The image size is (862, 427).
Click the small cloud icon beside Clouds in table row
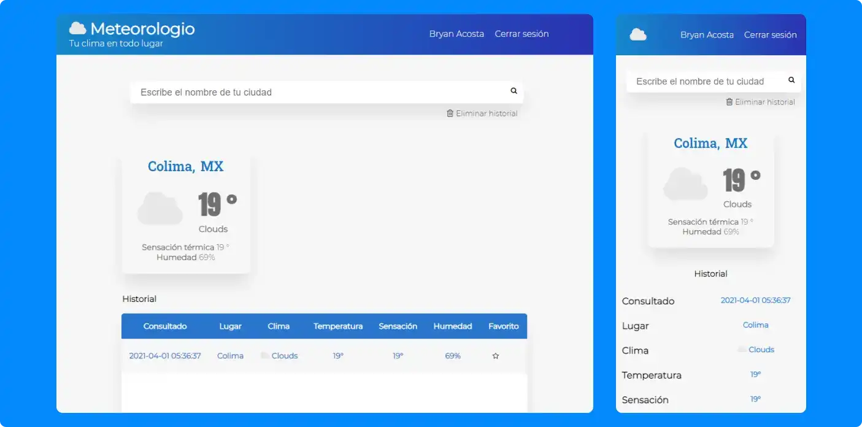click(265, 356)
